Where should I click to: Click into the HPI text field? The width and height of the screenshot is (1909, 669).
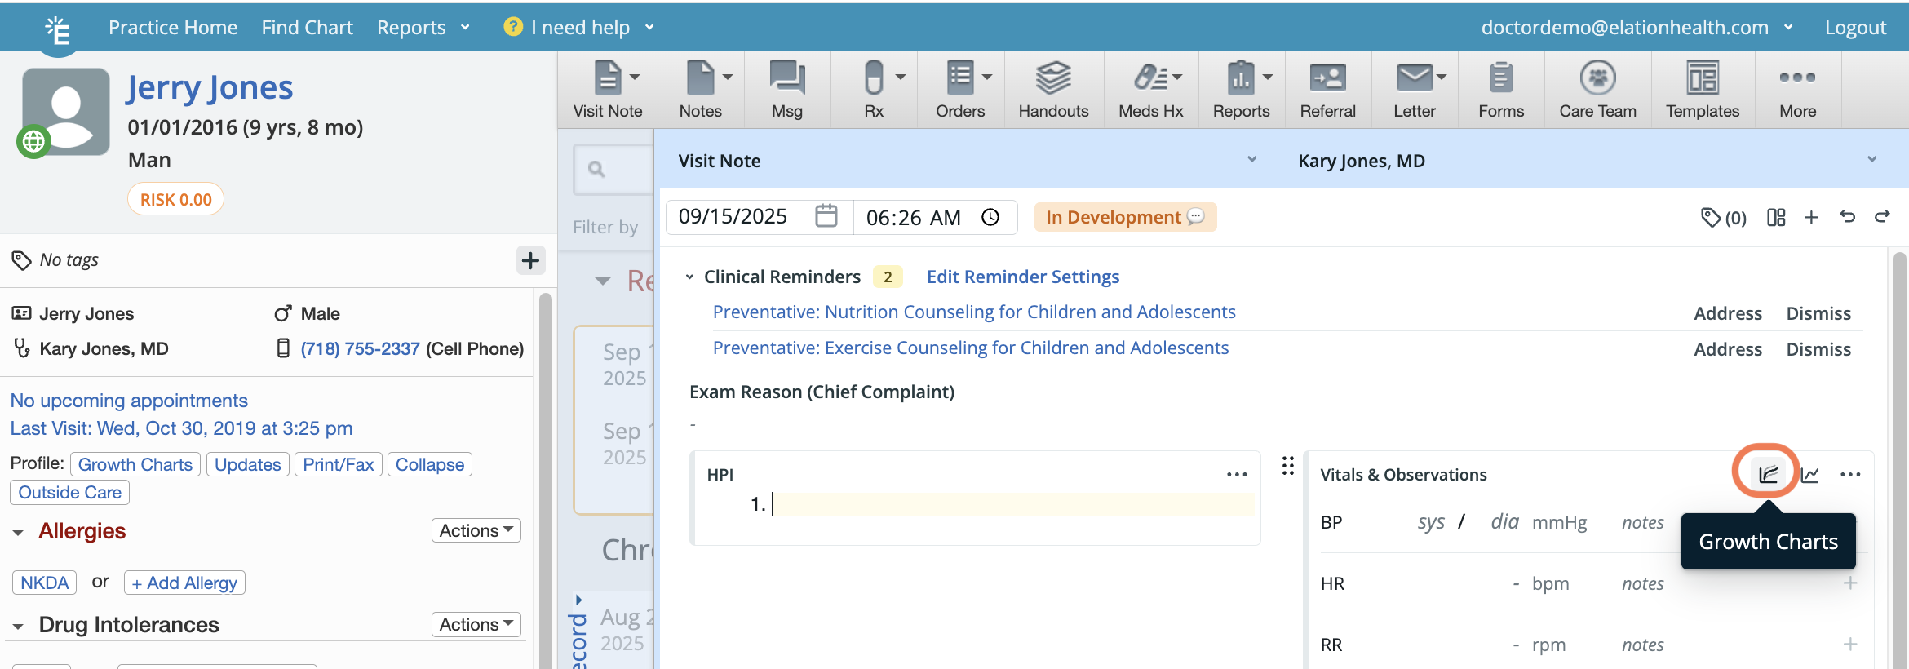1012,505
